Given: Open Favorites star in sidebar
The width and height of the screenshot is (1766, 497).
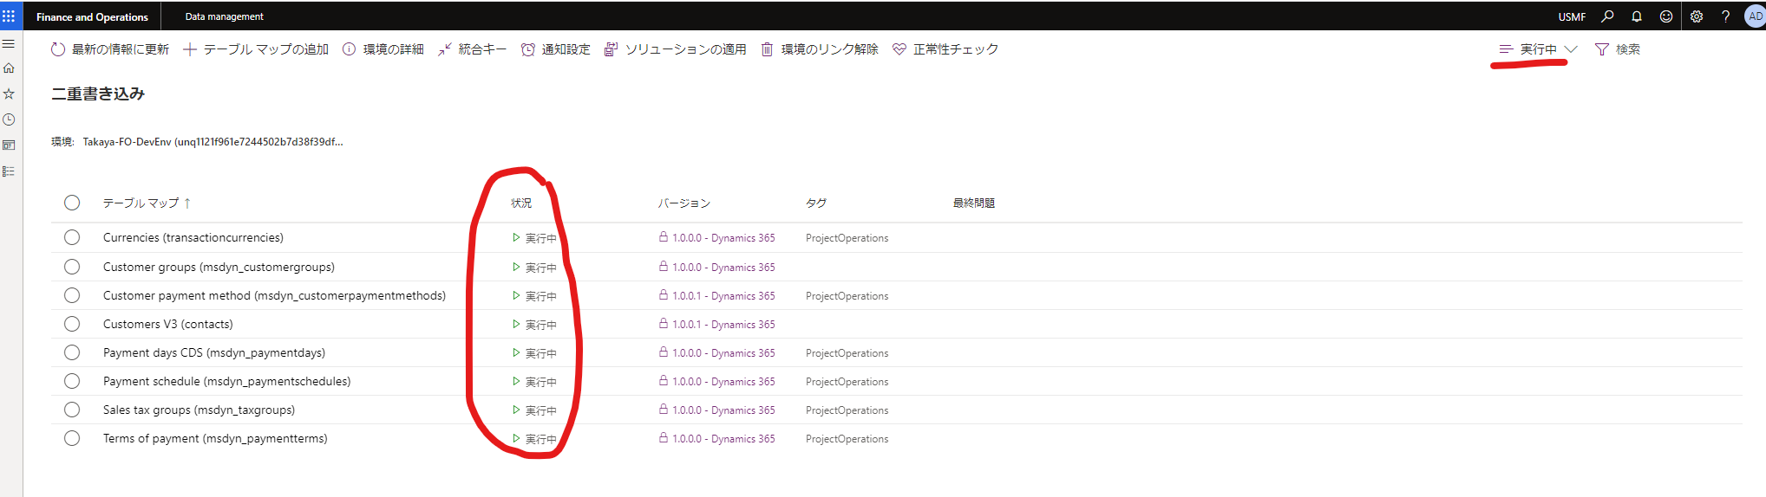Looking at the screenshot, I should pos(9,94).
